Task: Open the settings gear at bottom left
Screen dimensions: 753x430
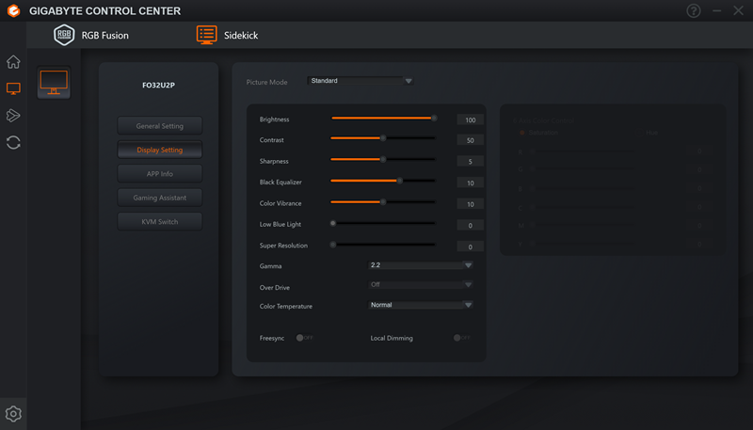Action: click(x=13, y=413)
